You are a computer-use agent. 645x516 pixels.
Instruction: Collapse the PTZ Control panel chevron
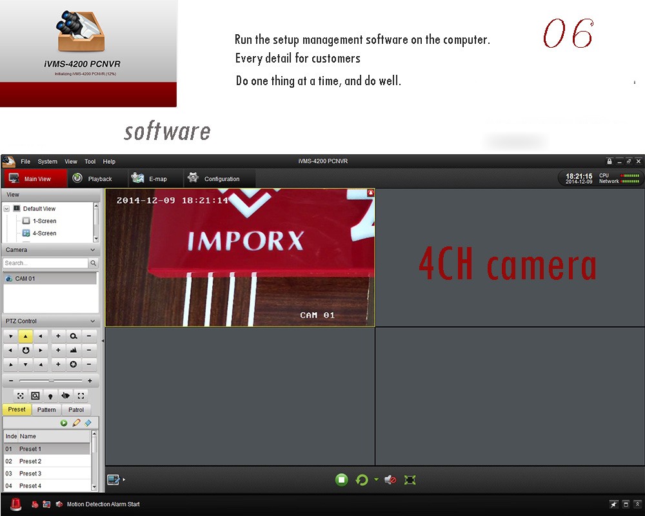tap(92, 321)
